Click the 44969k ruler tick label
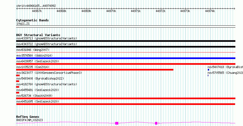 [86, 11]
